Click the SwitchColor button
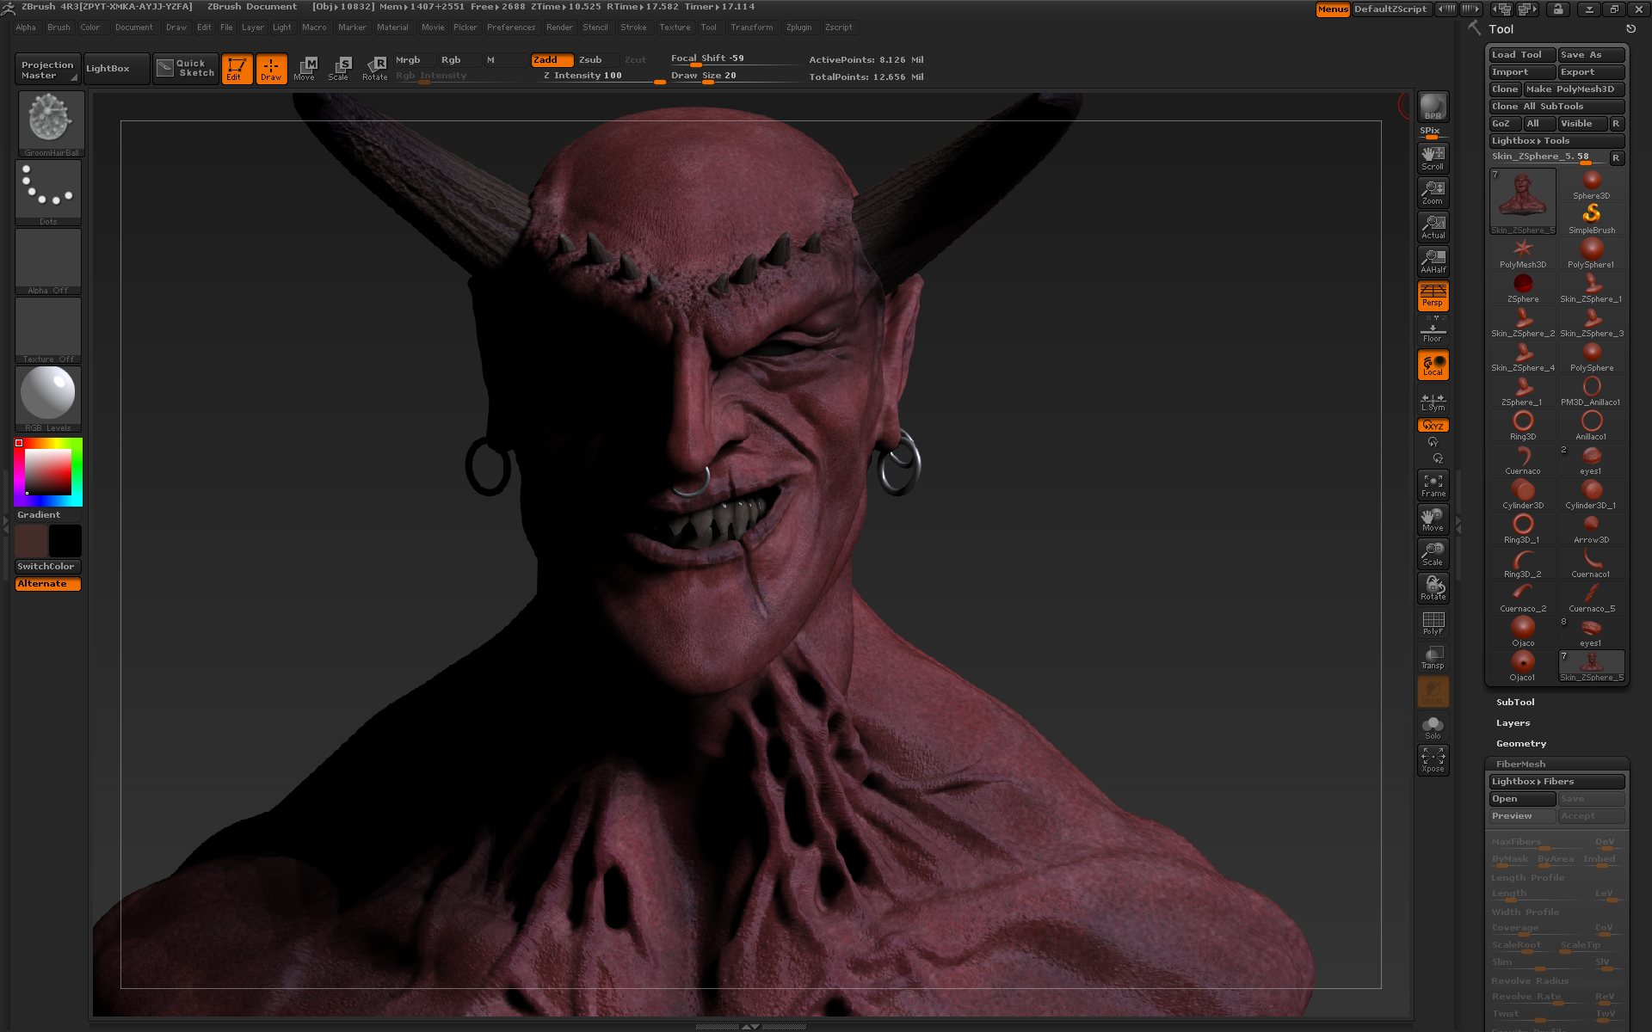 pos(47,567)
